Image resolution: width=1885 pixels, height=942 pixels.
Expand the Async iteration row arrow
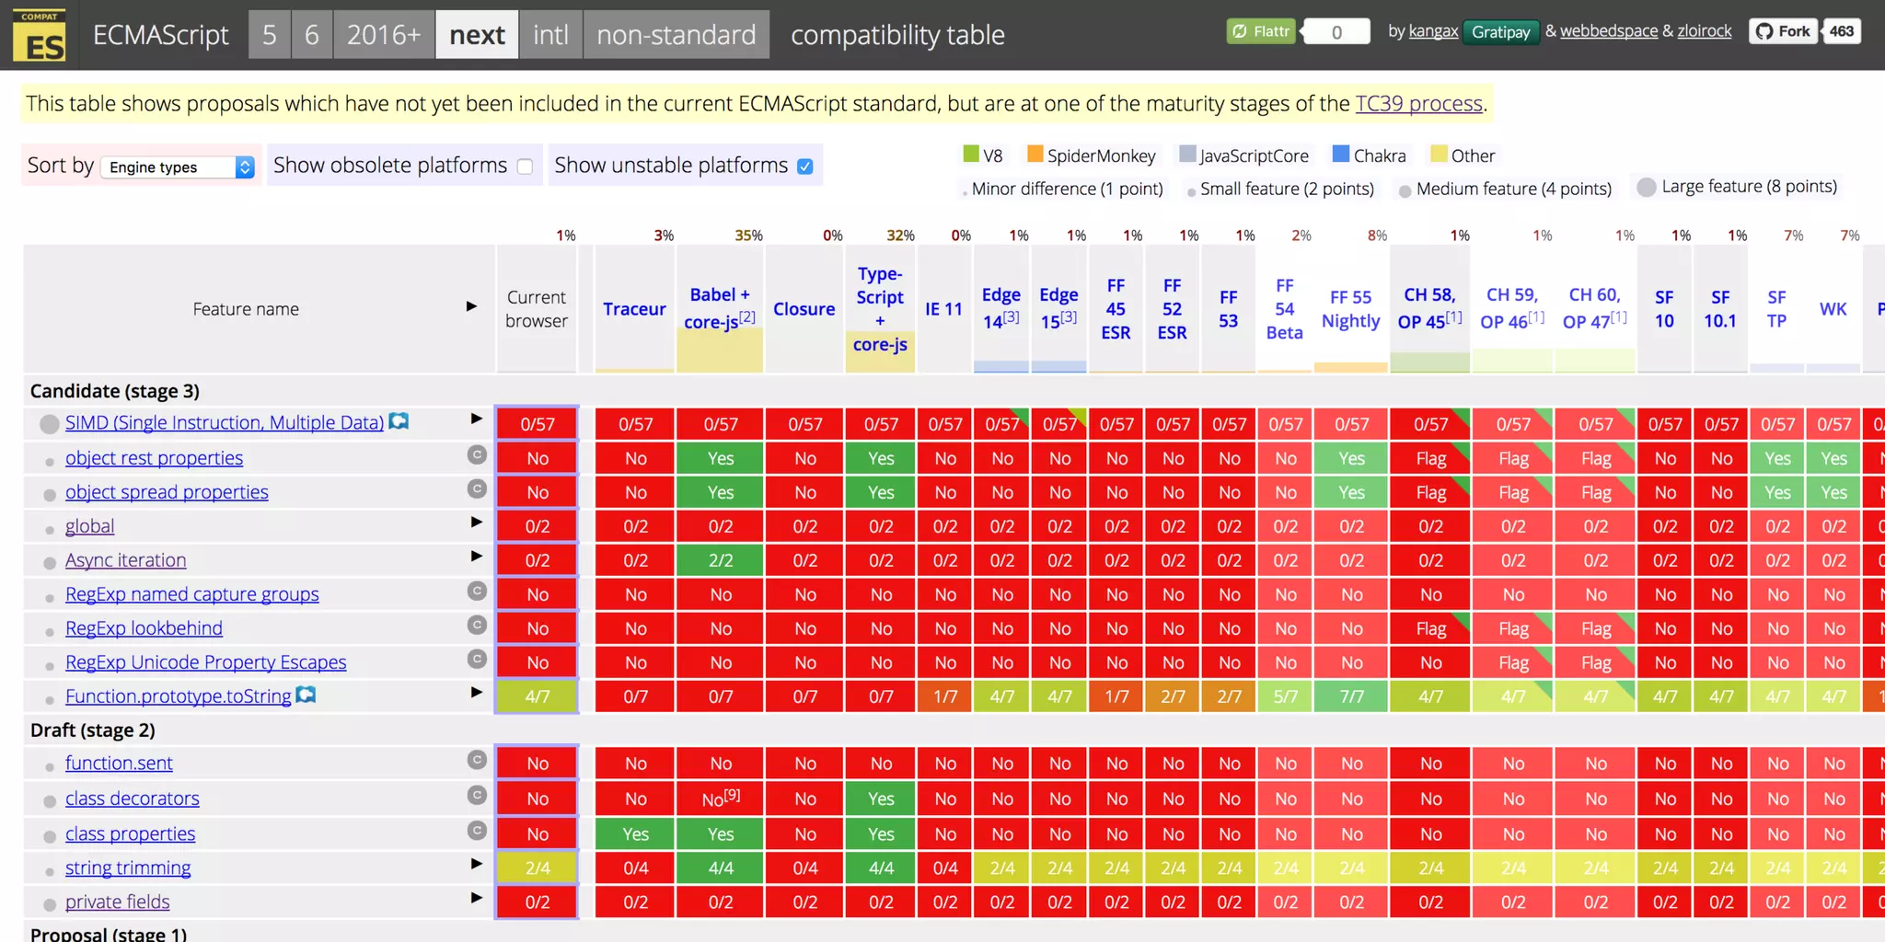click(x=476, y=556)
